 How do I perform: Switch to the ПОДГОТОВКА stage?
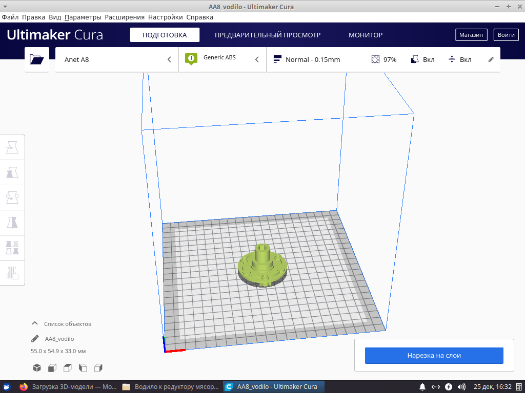(x=165, y=35)
